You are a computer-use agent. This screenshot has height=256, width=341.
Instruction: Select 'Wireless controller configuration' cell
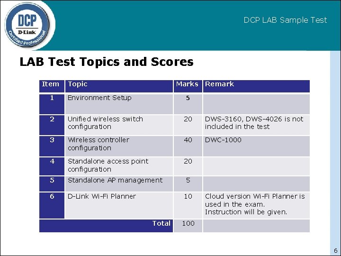pyautogui.click(x=119, y=146)
